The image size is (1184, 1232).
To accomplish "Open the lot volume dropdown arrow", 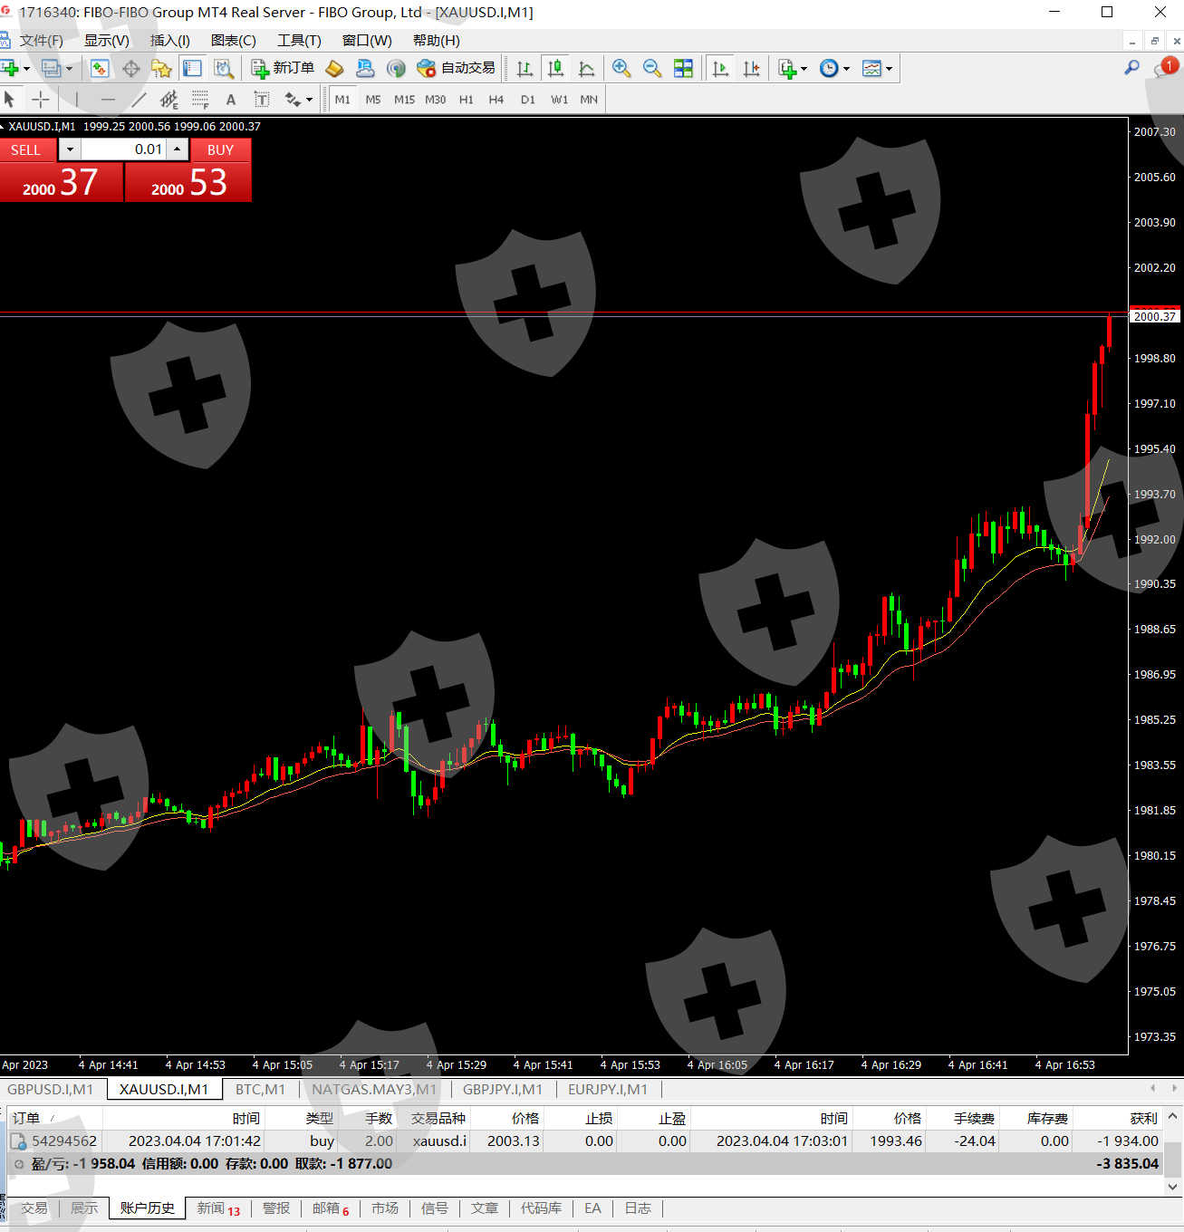I will click(70, 149).
